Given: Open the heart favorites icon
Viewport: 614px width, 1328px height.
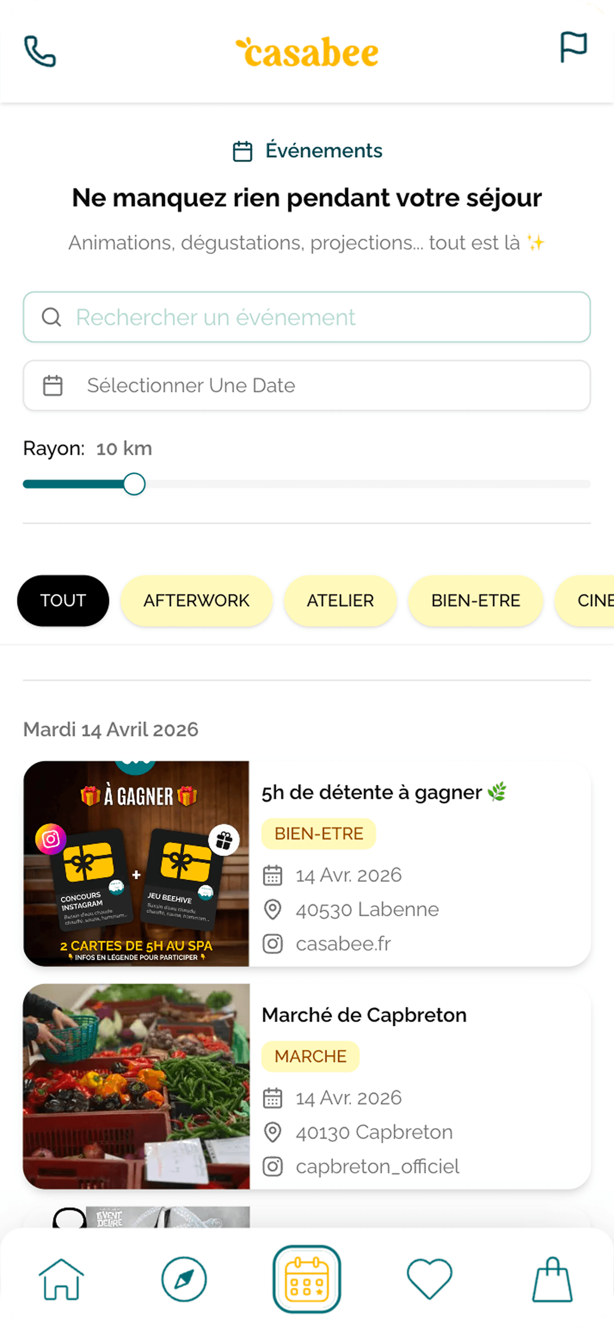Looking at the screenshot, I should pyautogui.click(x=430, y=1279).
